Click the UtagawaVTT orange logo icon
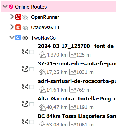 (18, 27)
